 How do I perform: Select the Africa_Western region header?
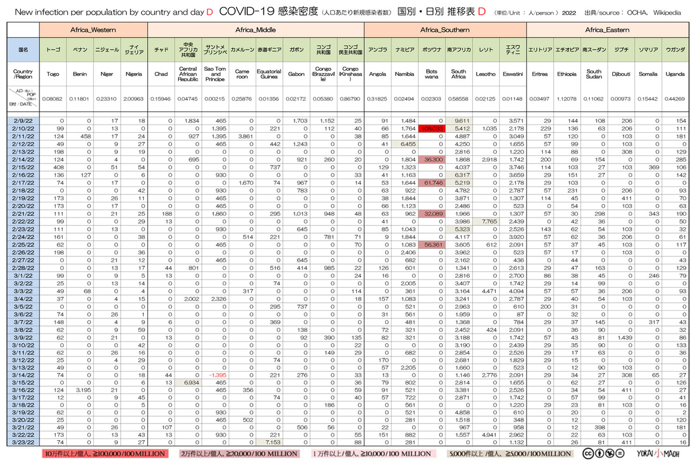tap(94, 30)
